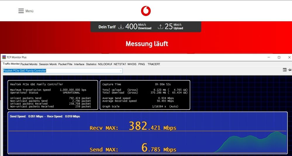Select the Realtek PCIe GbE Family Controller field

(x=63, y=71)
